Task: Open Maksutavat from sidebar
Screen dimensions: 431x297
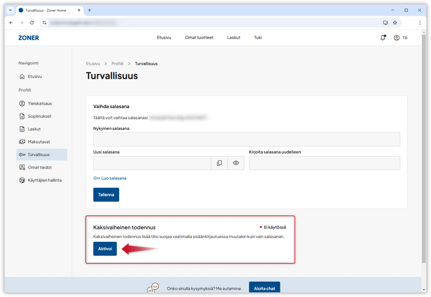Action: 39,142
